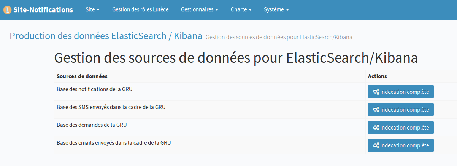The width and height of the screenshot is (457, 166).
Task: Click the Sources de données column header
Action: pyautogui.click(x=82, y=76)
